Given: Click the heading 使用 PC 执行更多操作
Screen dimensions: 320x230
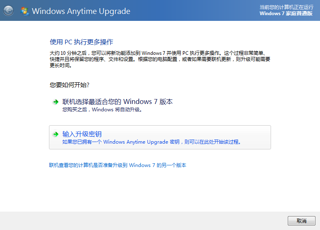Looking at the screenshot, I should coord(82,42).
